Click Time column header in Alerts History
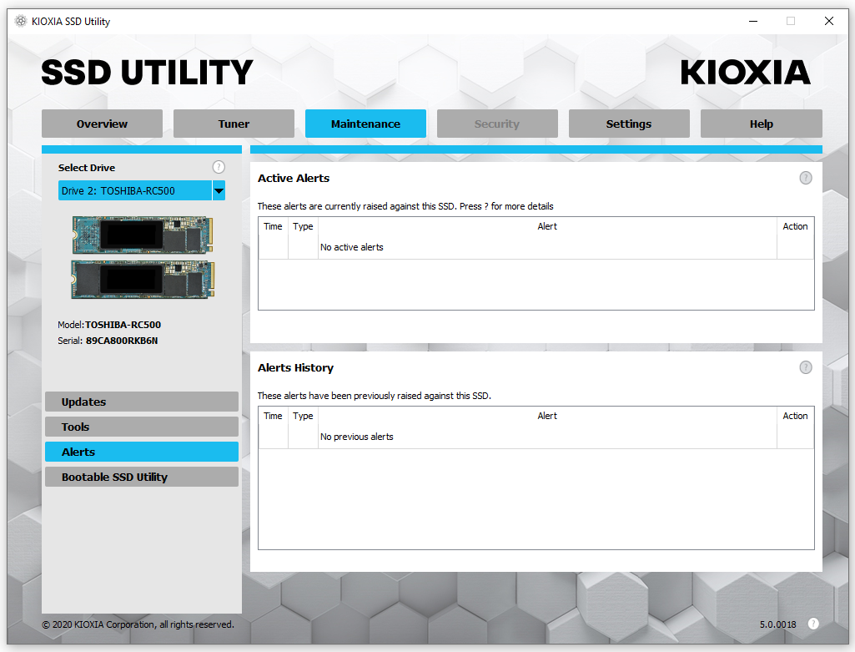This screenshot has height=652, width=855. (274, 416)
